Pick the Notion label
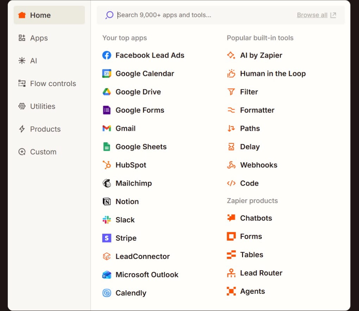 (127, 201)
